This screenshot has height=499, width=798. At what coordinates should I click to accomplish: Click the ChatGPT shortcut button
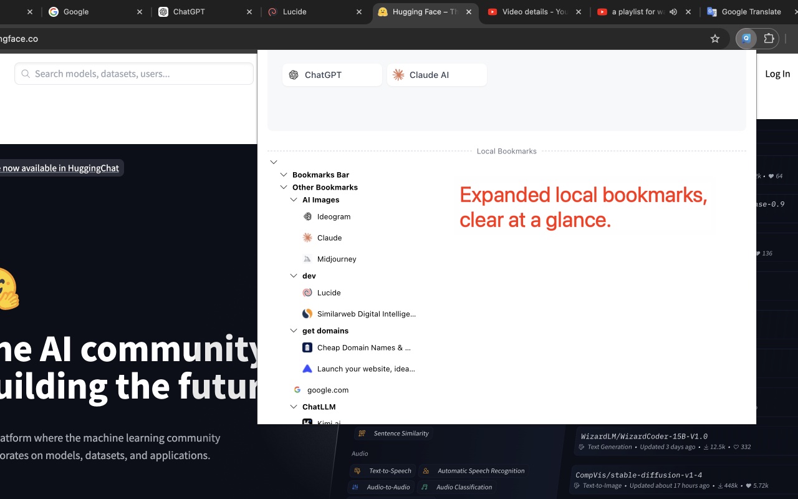pos(332,75)
